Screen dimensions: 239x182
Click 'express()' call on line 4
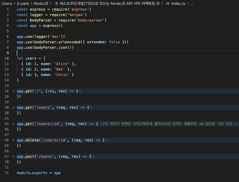click(x=53, y=26)
